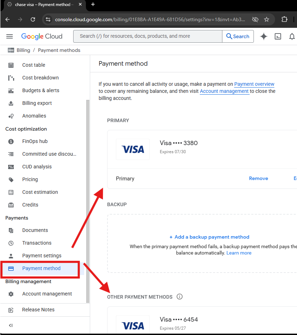Screen dimensions: 297x335
Task: Click the sidebar vertical scrollbar
Action: click(88, 201)
